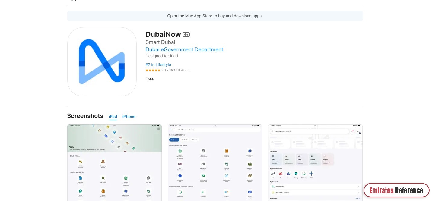432x201 pixels.
Task: Select Title Deed Verification icon
Action: pyautogui.click(x=80, y=178)
